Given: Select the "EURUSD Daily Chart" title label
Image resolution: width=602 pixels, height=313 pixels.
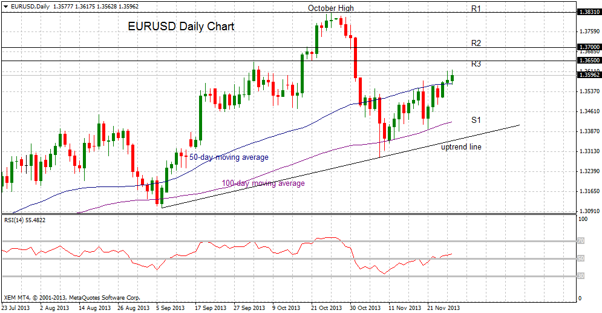Looking at the screenshot, I should coord(181,27).
